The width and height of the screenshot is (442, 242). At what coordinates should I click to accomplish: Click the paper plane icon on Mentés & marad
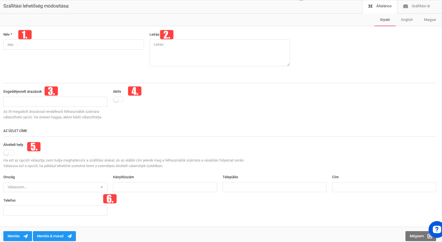pos(70,236)
